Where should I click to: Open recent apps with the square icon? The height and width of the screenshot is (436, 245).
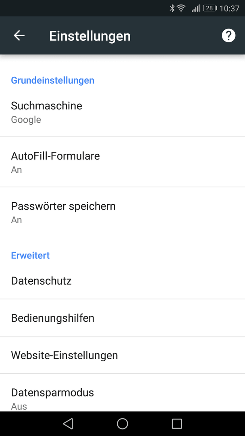[177, 423]
